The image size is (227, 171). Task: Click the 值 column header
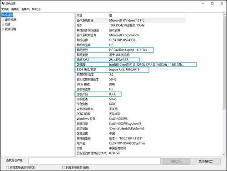pos(147,15)
